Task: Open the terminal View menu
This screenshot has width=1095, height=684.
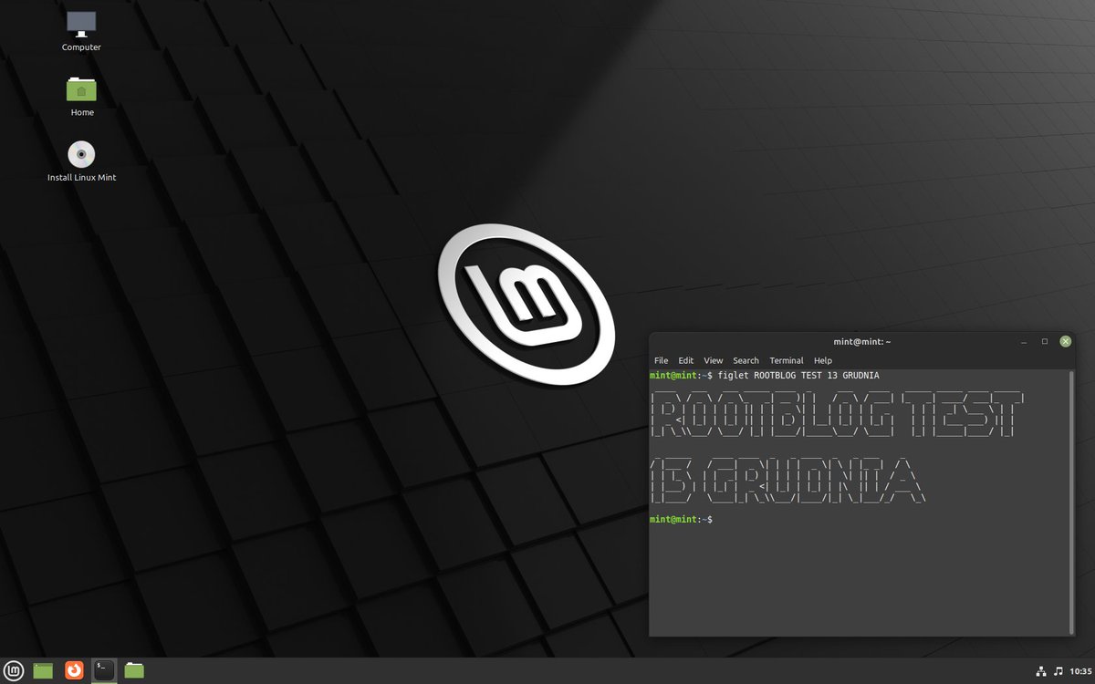Action: coord(713,360)
